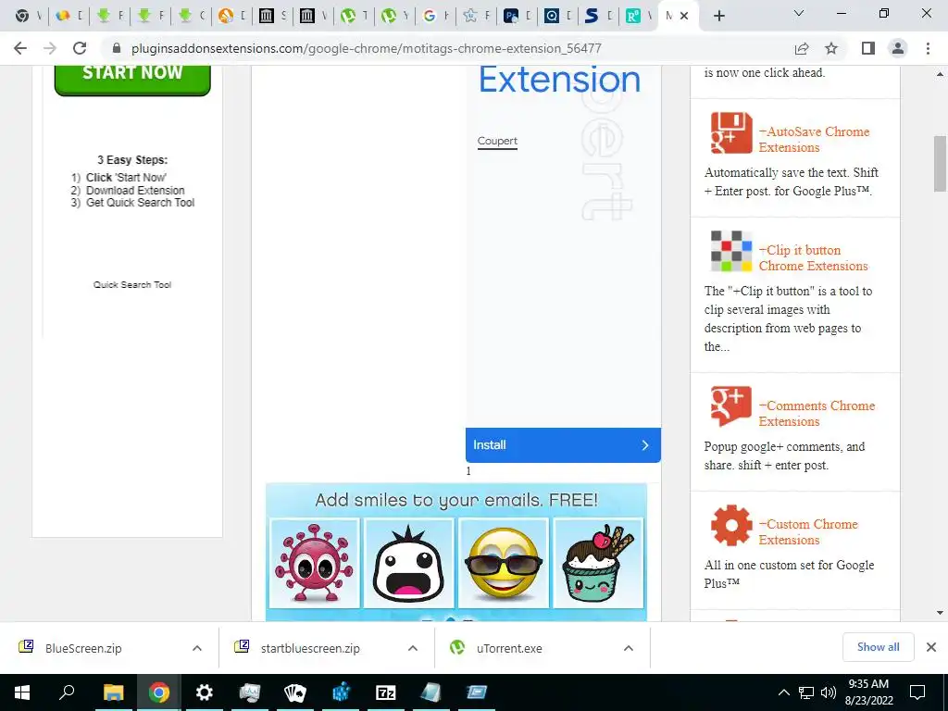
Task: Close the active tab
Action: pos(684,16)
